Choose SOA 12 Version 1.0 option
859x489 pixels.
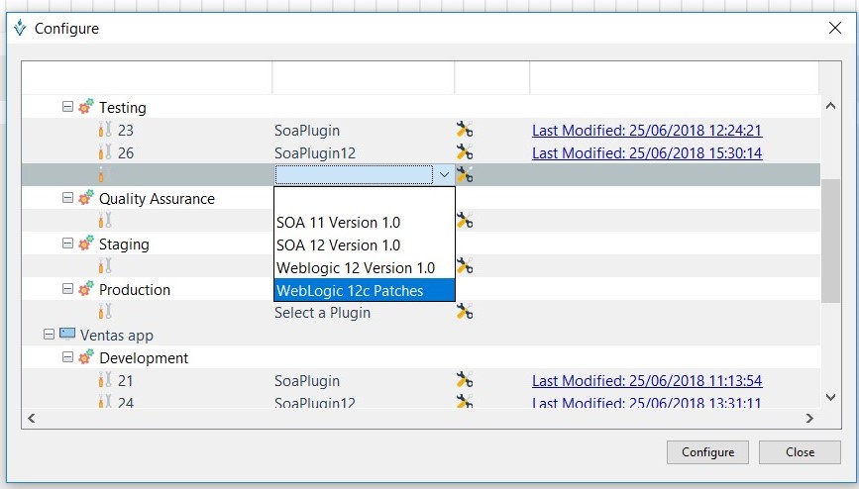tap(365, 244)
